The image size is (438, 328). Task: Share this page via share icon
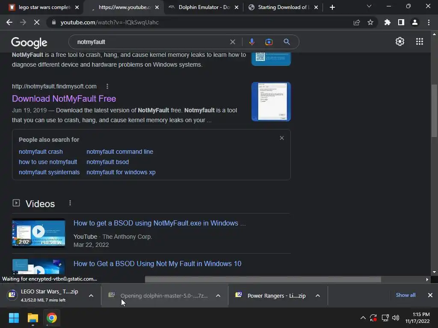[x=357, y=22]
